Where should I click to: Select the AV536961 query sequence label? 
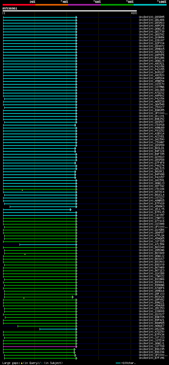pyautogui.click(x=10, y=8)
